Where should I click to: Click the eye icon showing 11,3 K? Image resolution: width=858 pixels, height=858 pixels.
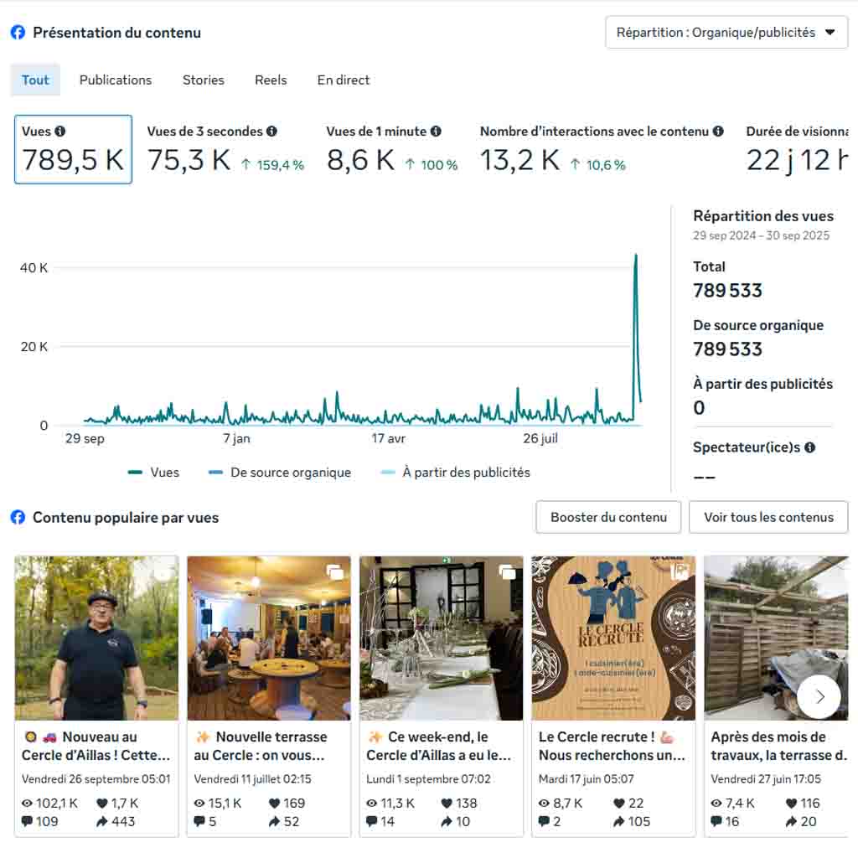[371, 804]
